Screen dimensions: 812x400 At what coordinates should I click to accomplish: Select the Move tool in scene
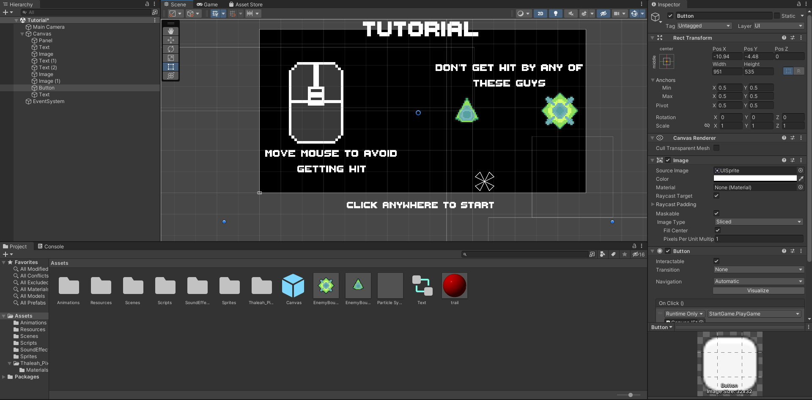pos(171,40)
